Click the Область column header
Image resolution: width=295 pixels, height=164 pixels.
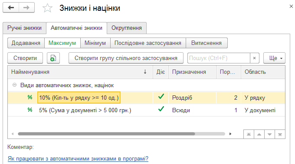tap(263, 72)
